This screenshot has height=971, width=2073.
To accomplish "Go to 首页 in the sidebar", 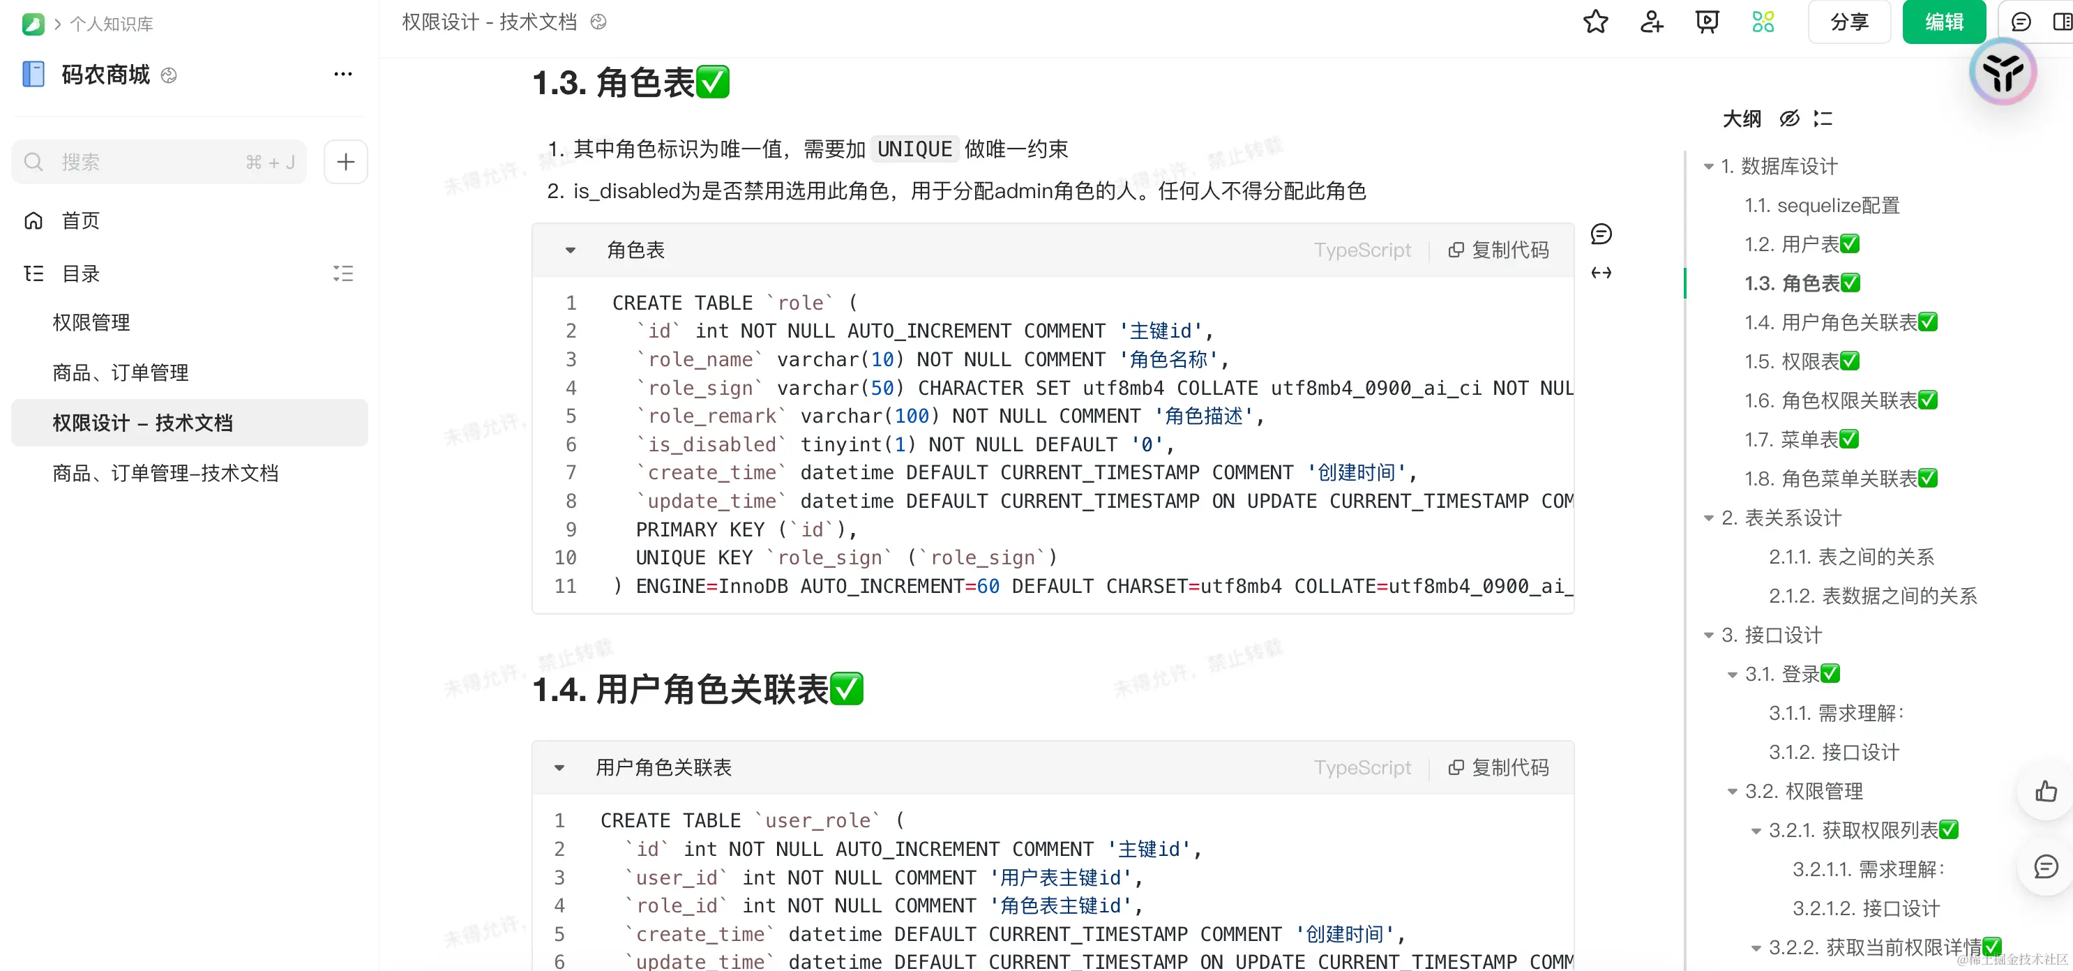I will (x=80, y=220).
